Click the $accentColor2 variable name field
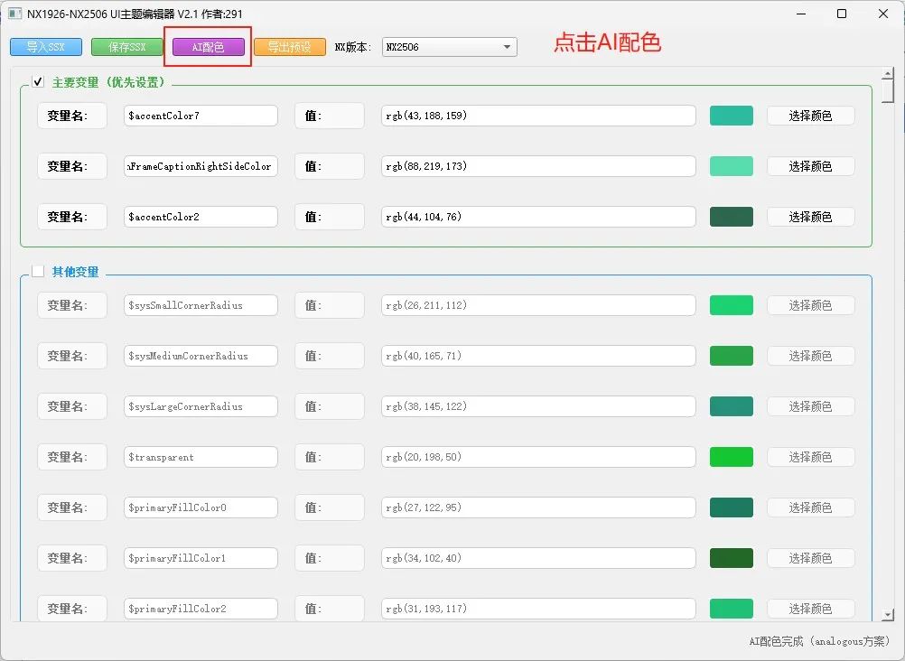 201,217
